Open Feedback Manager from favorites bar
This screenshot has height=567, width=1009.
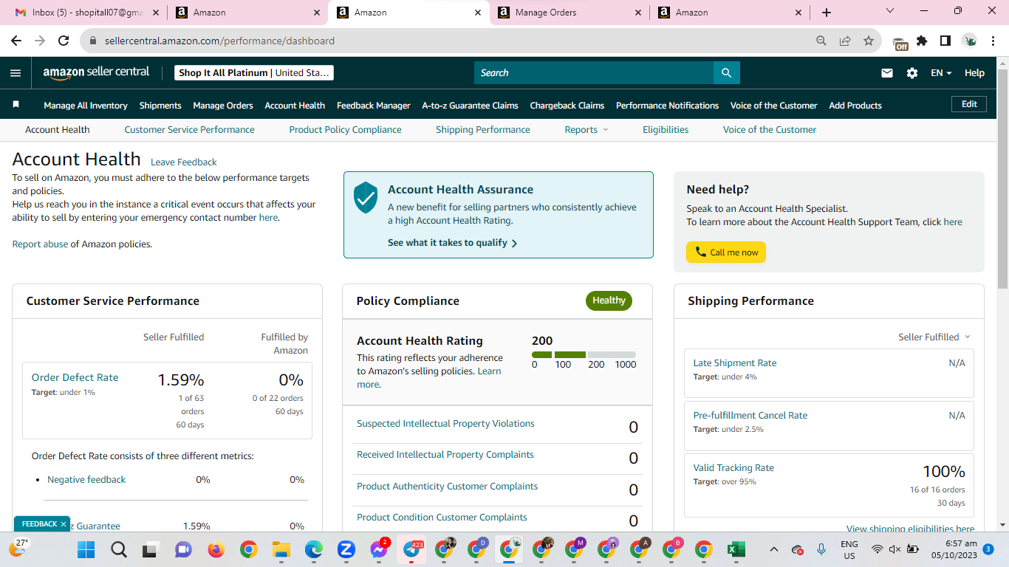pyautogui.click(x=373, y=106)
